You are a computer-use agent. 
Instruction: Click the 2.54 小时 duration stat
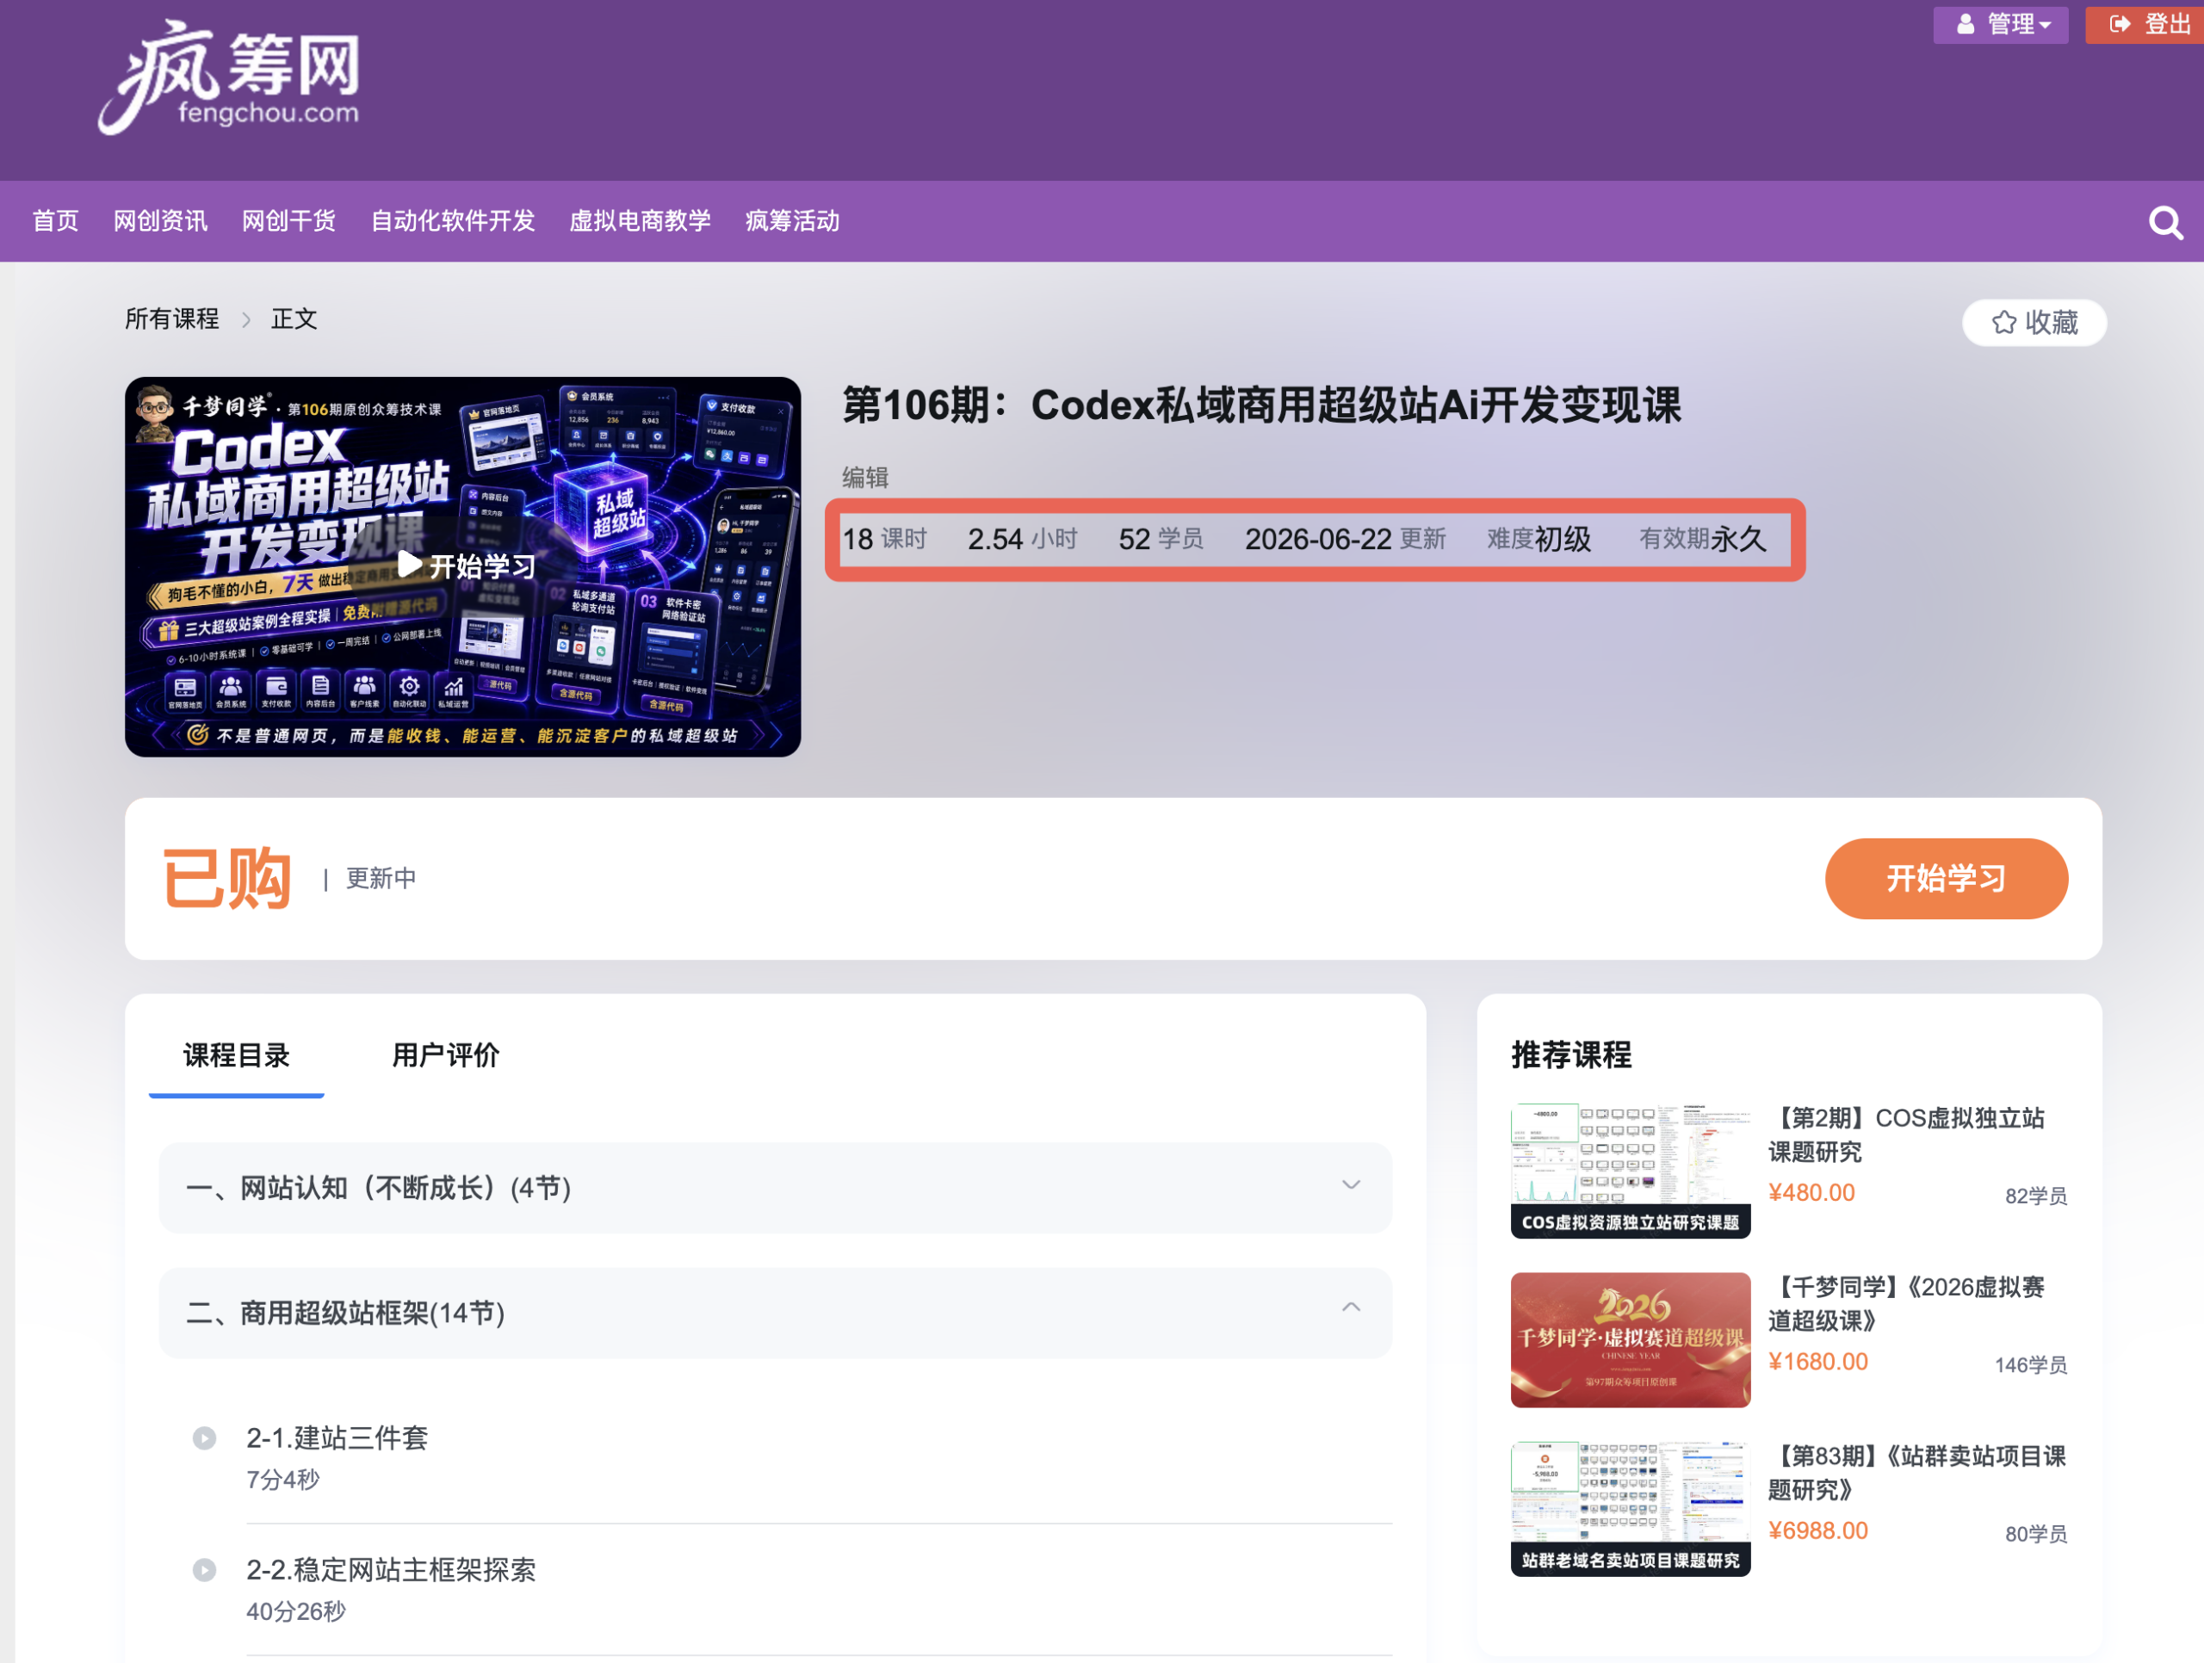point(1022,539)
